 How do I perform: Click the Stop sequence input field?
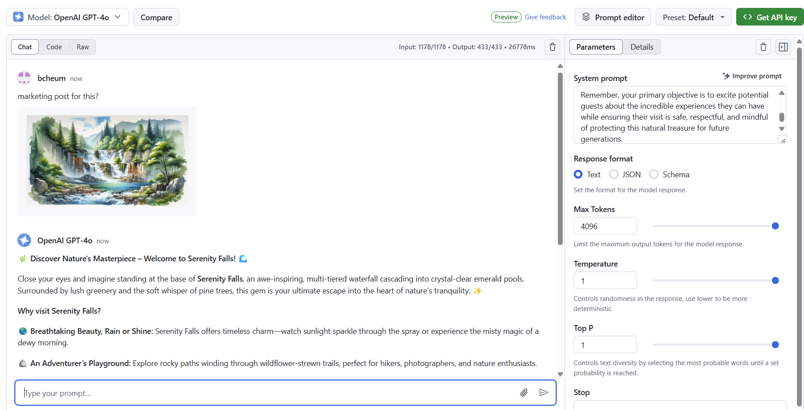pyautogui.click(x=680, y=406)
